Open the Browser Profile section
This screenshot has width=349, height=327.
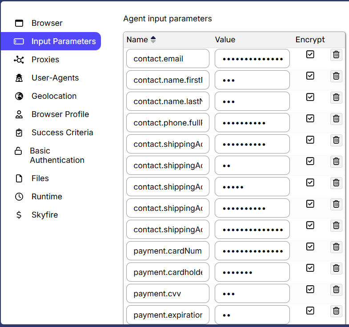tap(60, 114)
